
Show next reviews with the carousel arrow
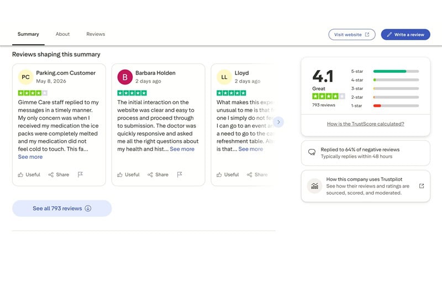(x=278, y=122)
